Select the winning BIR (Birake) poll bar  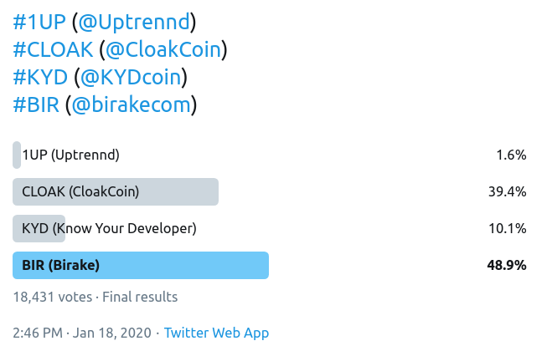click(x=141, y=265)
